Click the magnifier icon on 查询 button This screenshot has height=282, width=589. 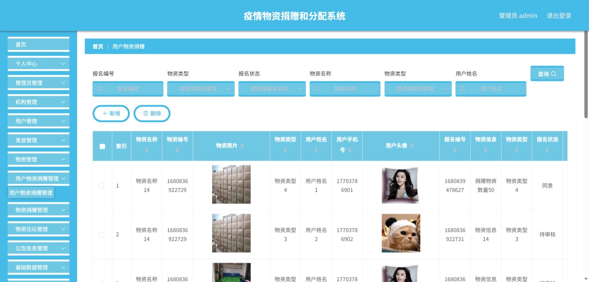click(554, 74)
